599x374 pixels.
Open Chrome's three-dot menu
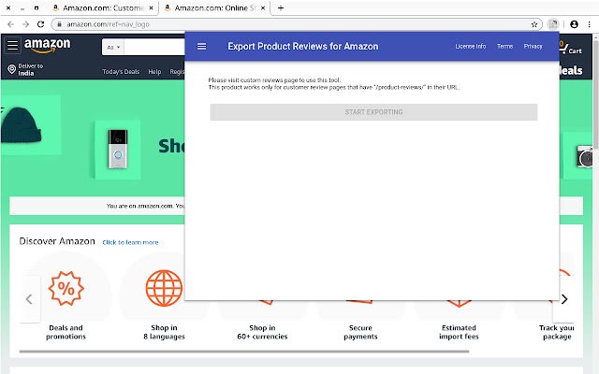[589, 24]
